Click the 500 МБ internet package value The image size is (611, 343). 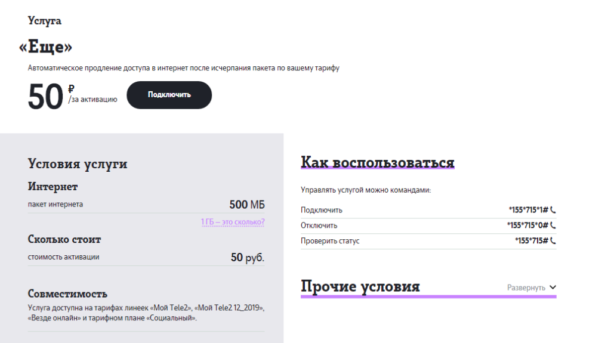click(246, 205)
